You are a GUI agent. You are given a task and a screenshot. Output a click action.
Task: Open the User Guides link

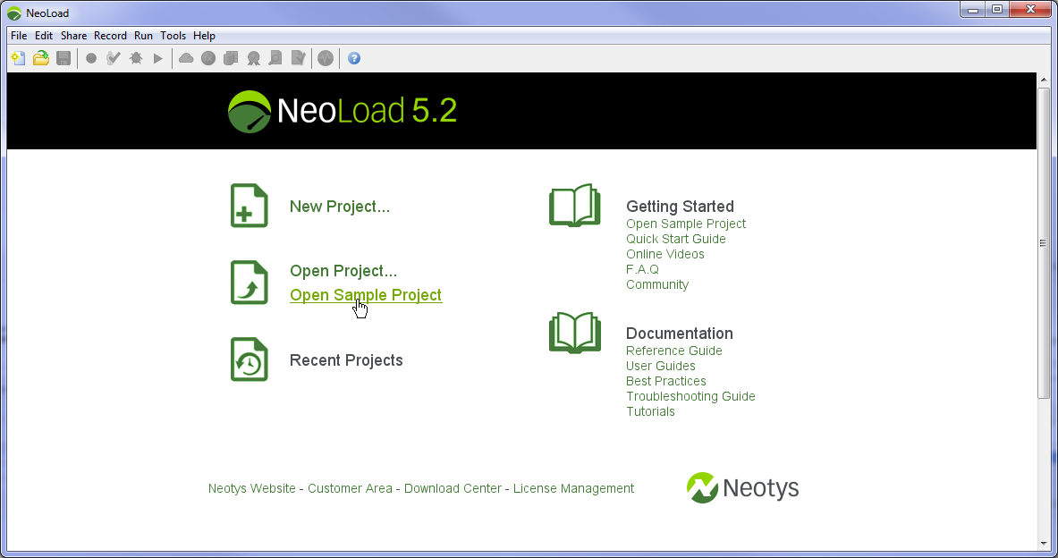tap(661, 366)
